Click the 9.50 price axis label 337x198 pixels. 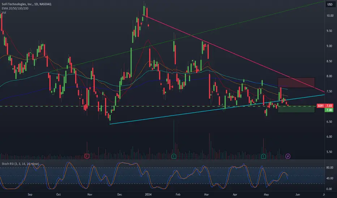pos(329,31)
